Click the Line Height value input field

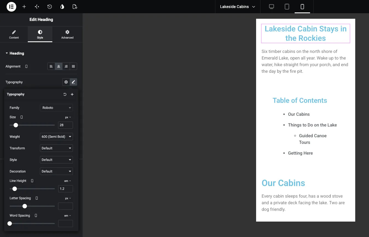pyautogui.click(x=66, y=189)
